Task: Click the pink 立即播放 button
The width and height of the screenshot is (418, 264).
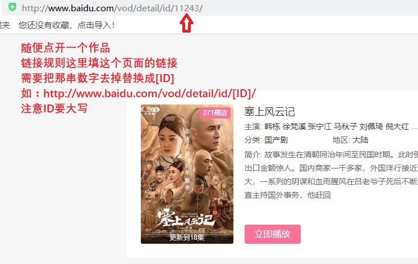Action: click(273, 234)
